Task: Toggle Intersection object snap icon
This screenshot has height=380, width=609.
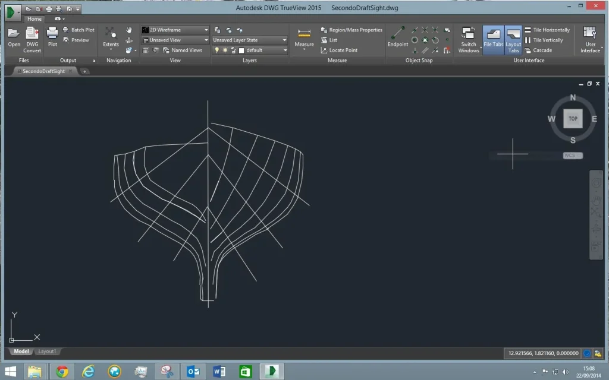Action: [x=425, y=30]
